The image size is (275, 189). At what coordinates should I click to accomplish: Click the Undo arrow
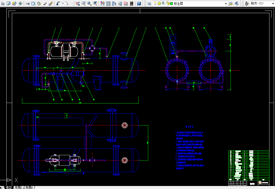point(58,3)
